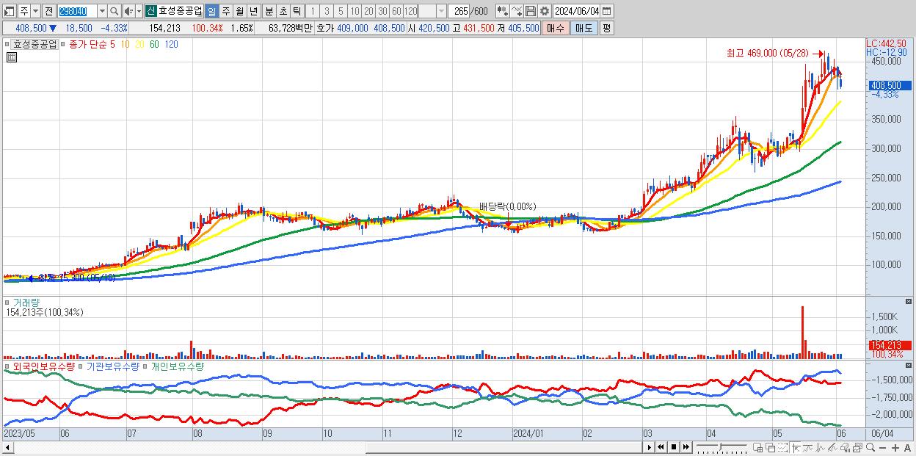916x456 pixels.
Task: Open the speaker icon dropdown arrow
Action: click(x=139, y=11)
